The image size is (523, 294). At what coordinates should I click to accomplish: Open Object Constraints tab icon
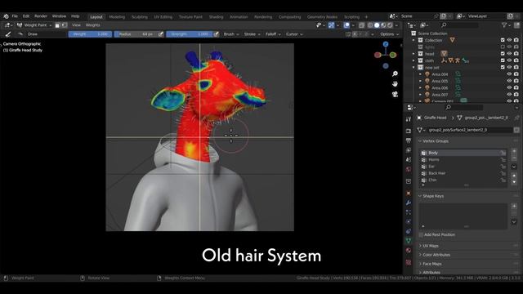[409, 231]
